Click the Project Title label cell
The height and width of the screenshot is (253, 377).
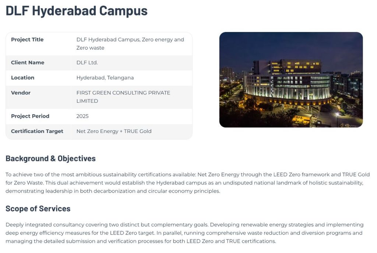click(27, 40)
